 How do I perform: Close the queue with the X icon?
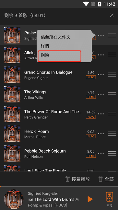112,15
